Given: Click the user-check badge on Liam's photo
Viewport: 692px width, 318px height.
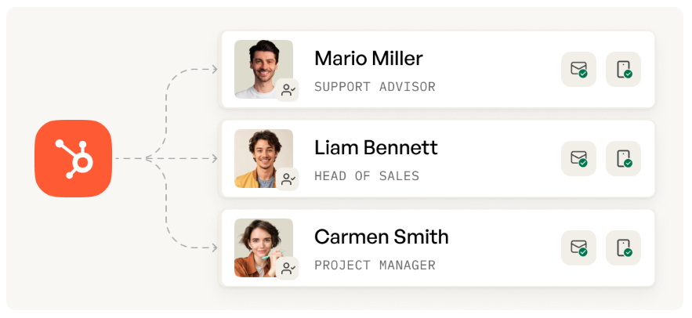Looking at the screenshot, I should (x=288, y=179).
